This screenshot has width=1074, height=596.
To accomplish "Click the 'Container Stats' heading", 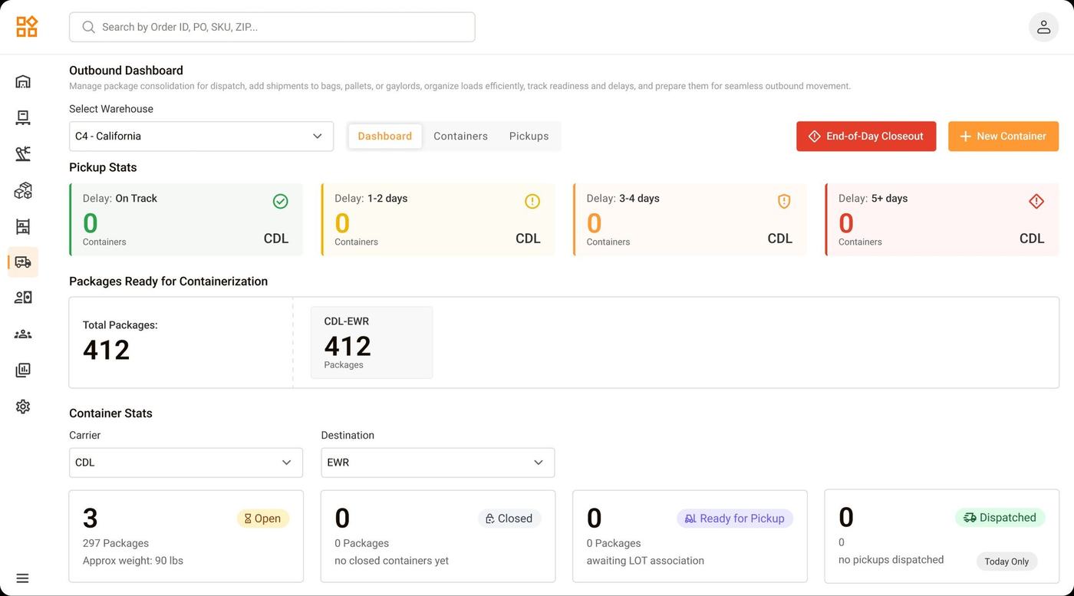I will coord(110,413).
